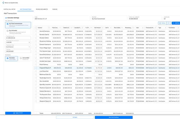180x119 pixels.
Task: Select By Total Commitment call method
Action: [x=18, y=25]
